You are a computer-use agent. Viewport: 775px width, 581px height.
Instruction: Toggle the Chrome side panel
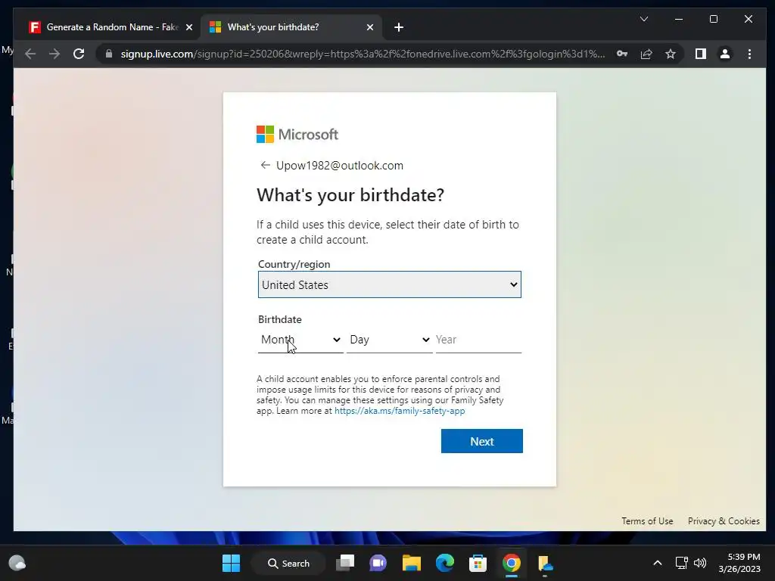[x=700, y=54]
